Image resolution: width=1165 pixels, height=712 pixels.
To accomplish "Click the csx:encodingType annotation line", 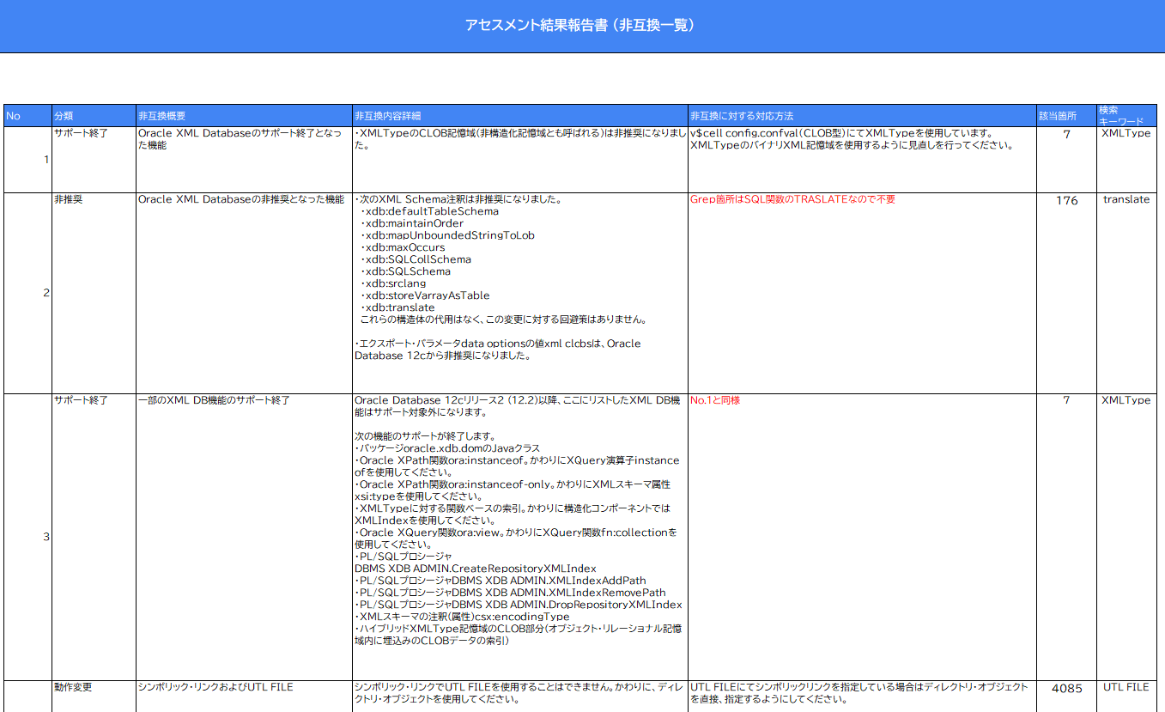I will click(462, 617).
